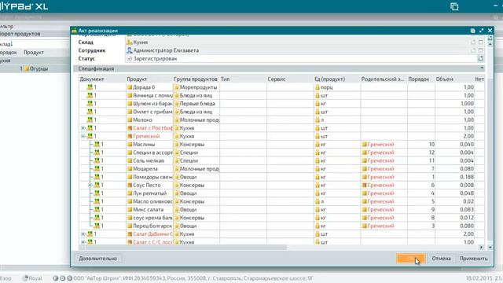Click the unit icon in the Масло оливковое row

[x=318, y=201]
